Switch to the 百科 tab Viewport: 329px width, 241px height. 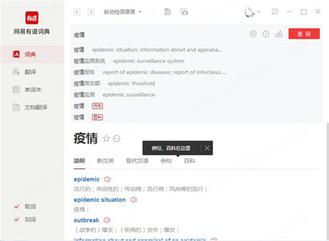tap(190, 161)
